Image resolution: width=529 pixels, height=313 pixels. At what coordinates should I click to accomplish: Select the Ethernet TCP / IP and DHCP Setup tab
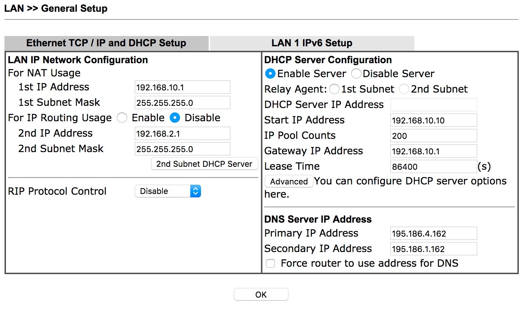pyautogui.click(x=106, y=43)
